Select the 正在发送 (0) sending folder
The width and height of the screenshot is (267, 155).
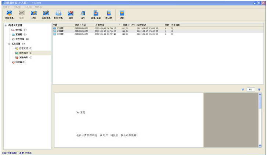(x=24, y=48)
